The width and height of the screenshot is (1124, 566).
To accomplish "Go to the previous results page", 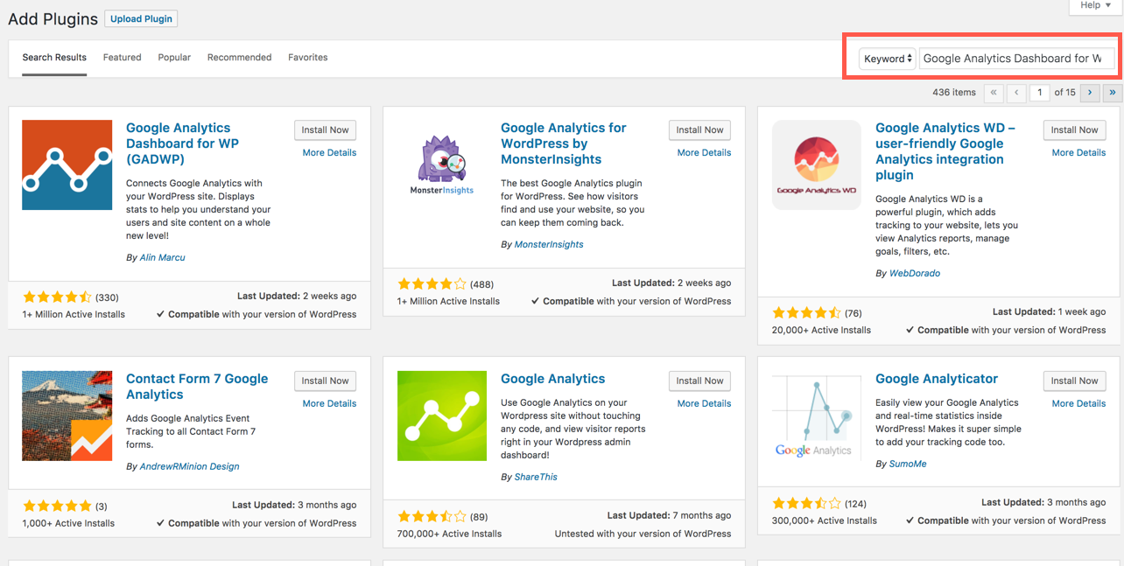I will pos(1016,92).
